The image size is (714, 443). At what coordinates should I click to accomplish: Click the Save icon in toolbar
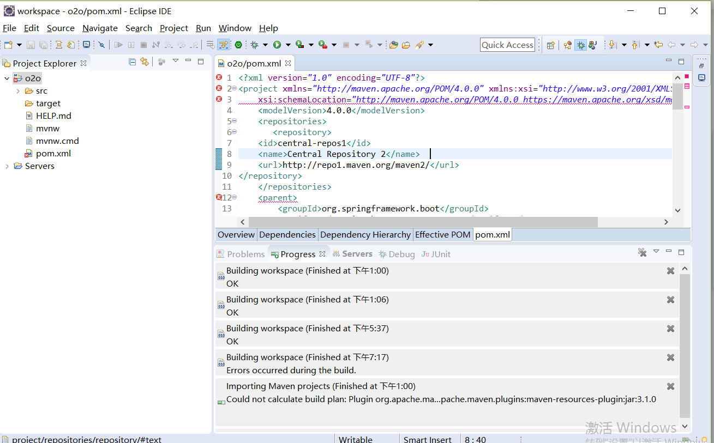(31, 45)
